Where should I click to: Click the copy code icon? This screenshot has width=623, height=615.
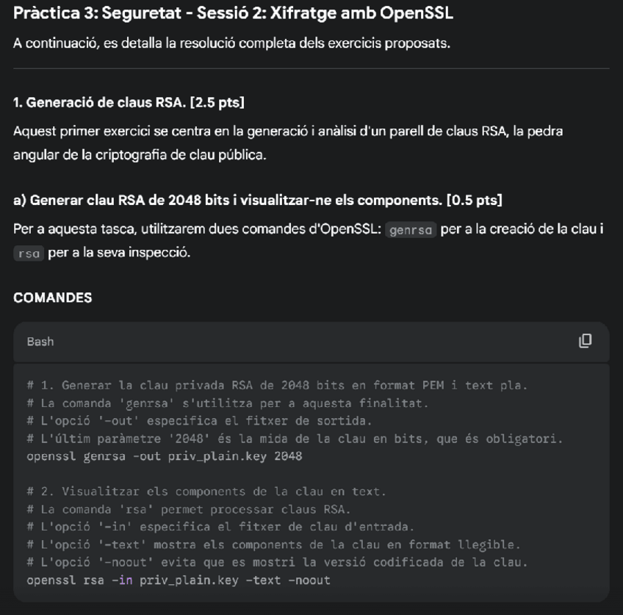click(585, 341)
